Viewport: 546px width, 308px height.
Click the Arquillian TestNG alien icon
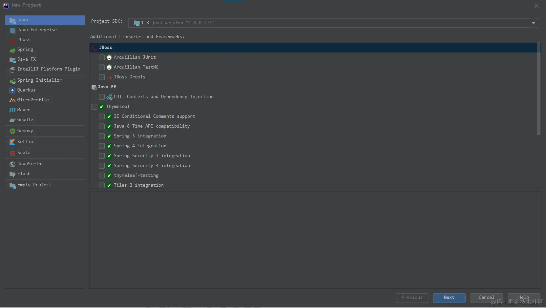(x=109, y=67)
